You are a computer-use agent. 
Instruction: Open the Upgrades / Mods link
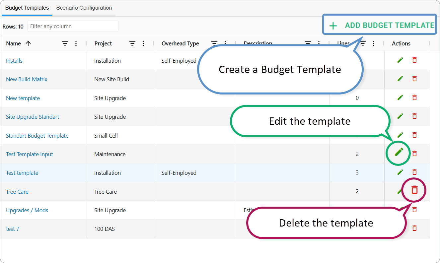[x=27, y=210]
